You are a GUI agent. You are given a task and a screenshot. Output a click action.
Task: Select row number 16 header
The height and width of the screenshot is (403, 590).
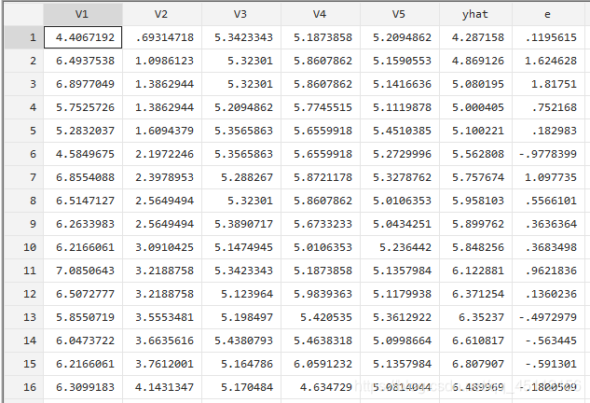pyautogui.click(x=24, y=387)
